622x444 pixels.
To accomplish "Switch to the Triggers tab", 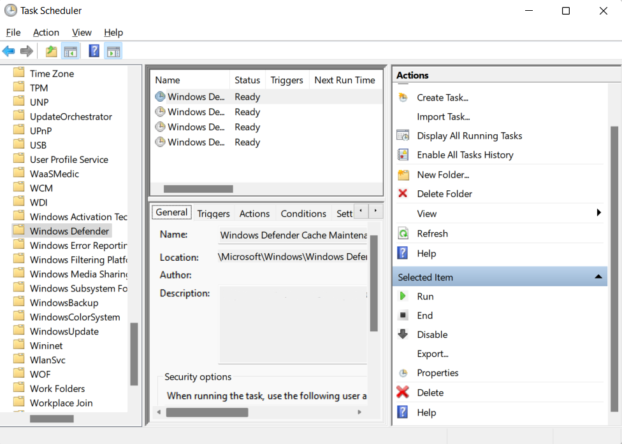I will pyautogui.click(x=213, y=214).
